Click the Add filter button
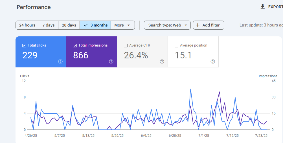The height and width of the screenshot is (143, 283). pos(209,25)
